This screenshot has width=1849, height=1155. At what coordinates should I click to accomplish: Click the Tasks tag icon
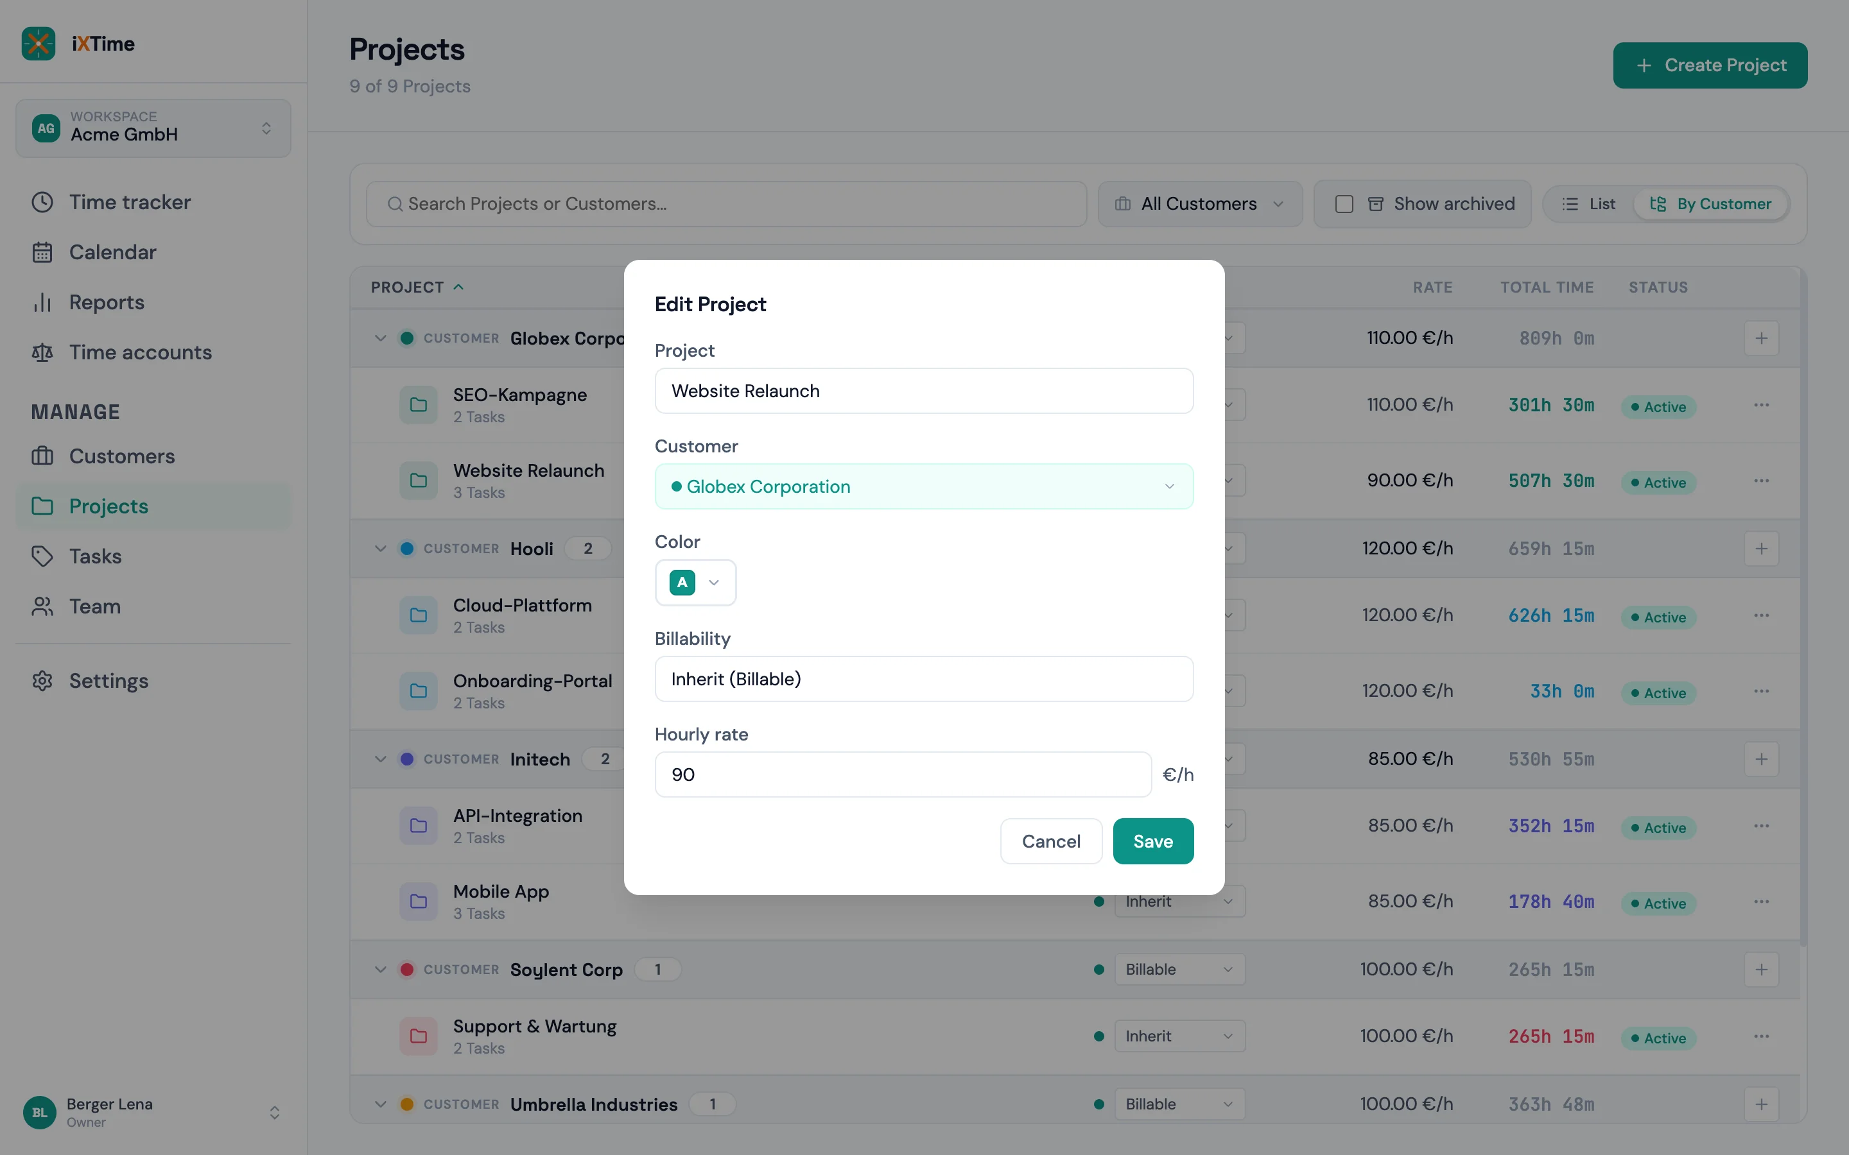coord(42,556)
